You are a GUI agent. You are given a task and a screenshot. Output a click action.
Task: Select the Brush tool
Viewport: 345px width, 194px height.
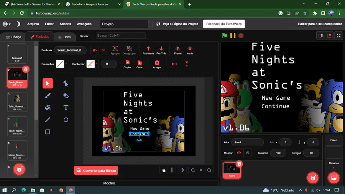point(48,95)
